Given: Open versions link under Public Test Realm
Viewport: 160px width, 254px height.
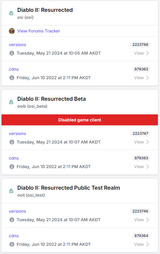Looking at the screenshot, I should (x=17, y=212).
